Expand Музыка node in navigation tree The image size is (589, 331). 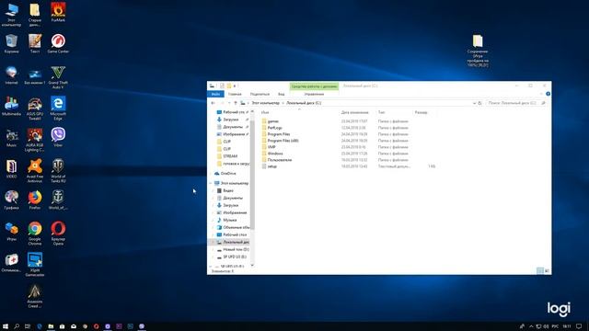tap(214, 220)
